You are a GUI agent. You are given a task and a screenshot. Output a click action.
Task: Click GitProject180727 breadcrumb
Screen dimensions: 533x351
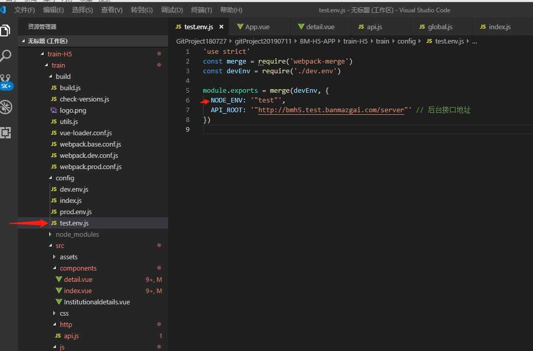[201, 41]
